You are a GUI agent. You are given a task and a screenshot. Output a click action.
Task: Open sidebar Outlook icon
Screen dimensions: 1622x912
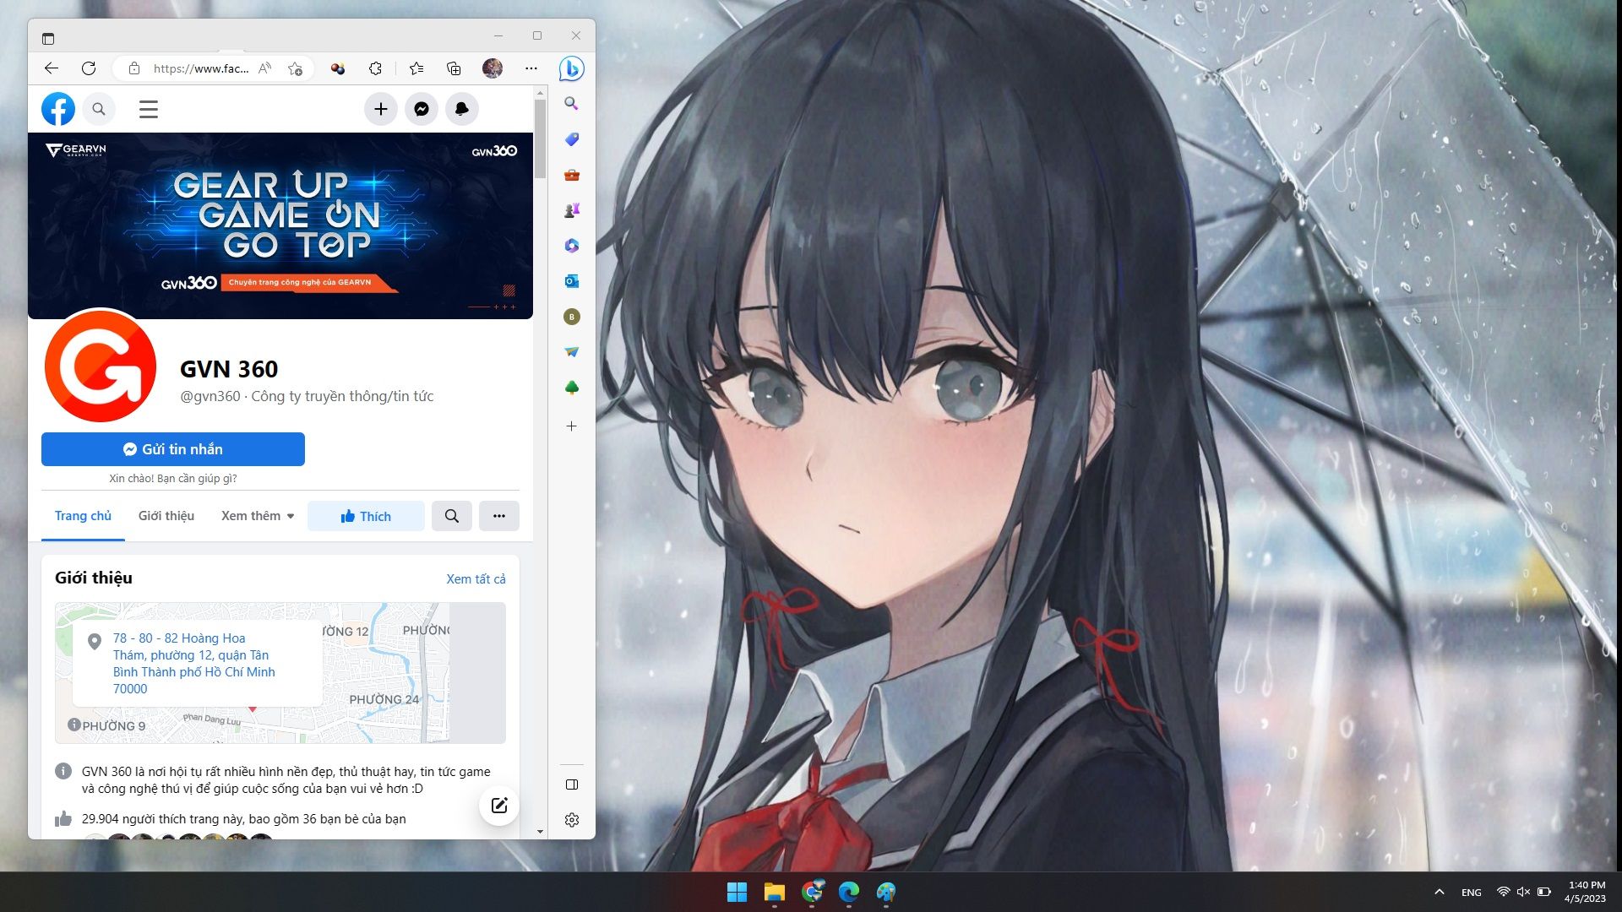(x=572, y=281)
